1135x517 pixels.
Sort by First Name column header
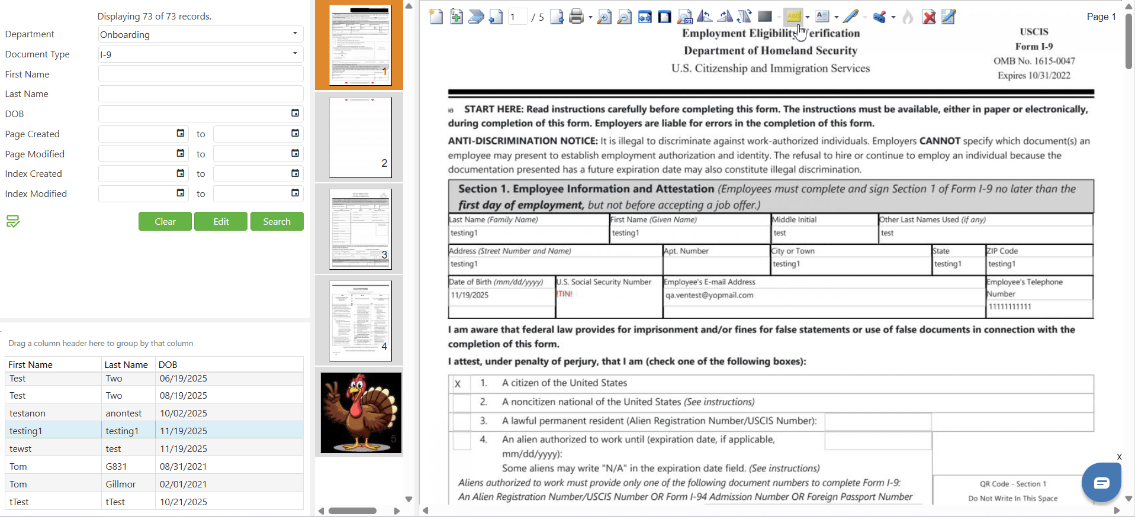tap(53, 364)
